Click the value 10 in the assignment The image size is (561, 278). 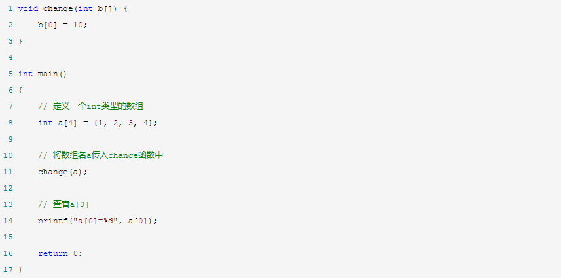click(x=77, y=25)
